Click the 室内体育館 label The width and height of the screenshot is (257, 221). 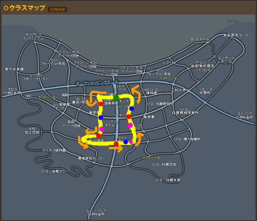(14, 69)
